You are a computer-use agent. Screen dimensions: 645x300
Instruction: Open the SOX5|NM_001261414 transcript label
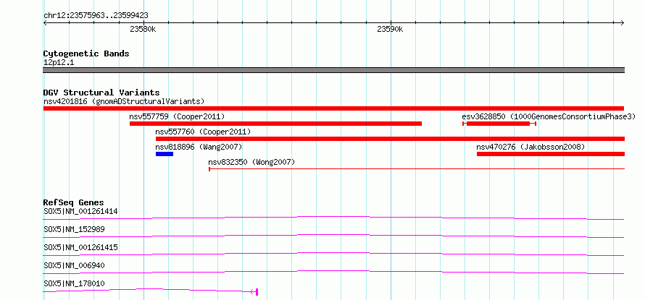80,212
